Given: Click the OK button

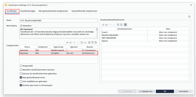Looking at the screenshot, I should (x=165, y=91).
